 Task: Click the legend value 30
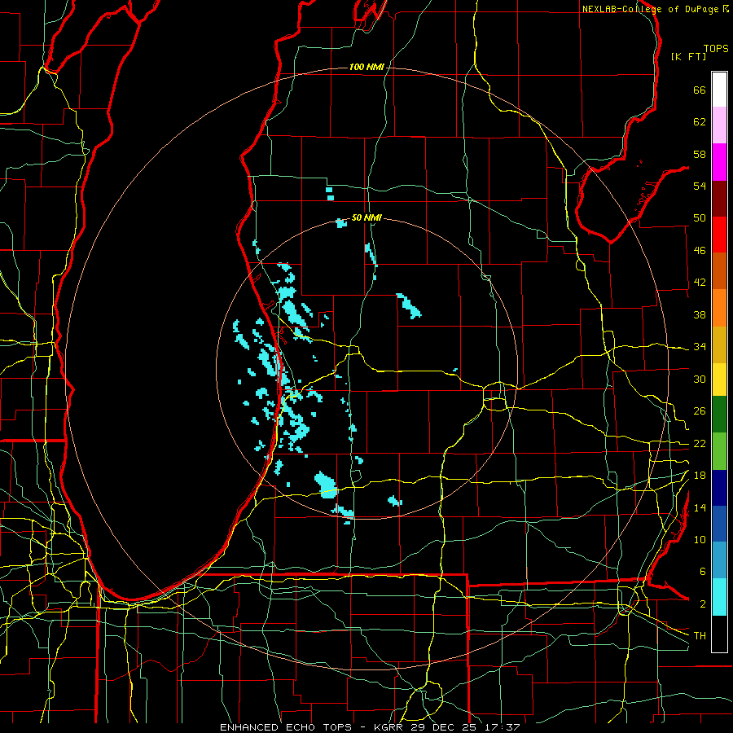pos(700,379)
